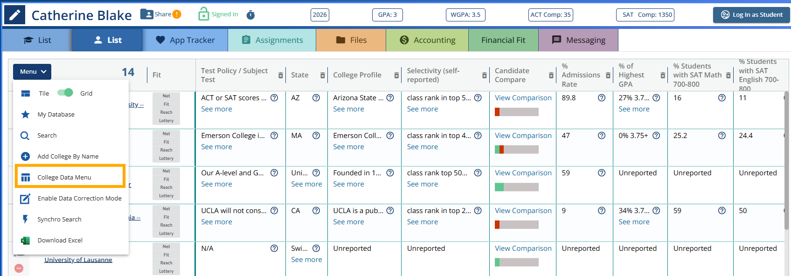Image resolution: width=791 pixels, height=276 pixels.
Task: Click trash icon on SAT Math 700-800 column
Action: click(729, 75)
